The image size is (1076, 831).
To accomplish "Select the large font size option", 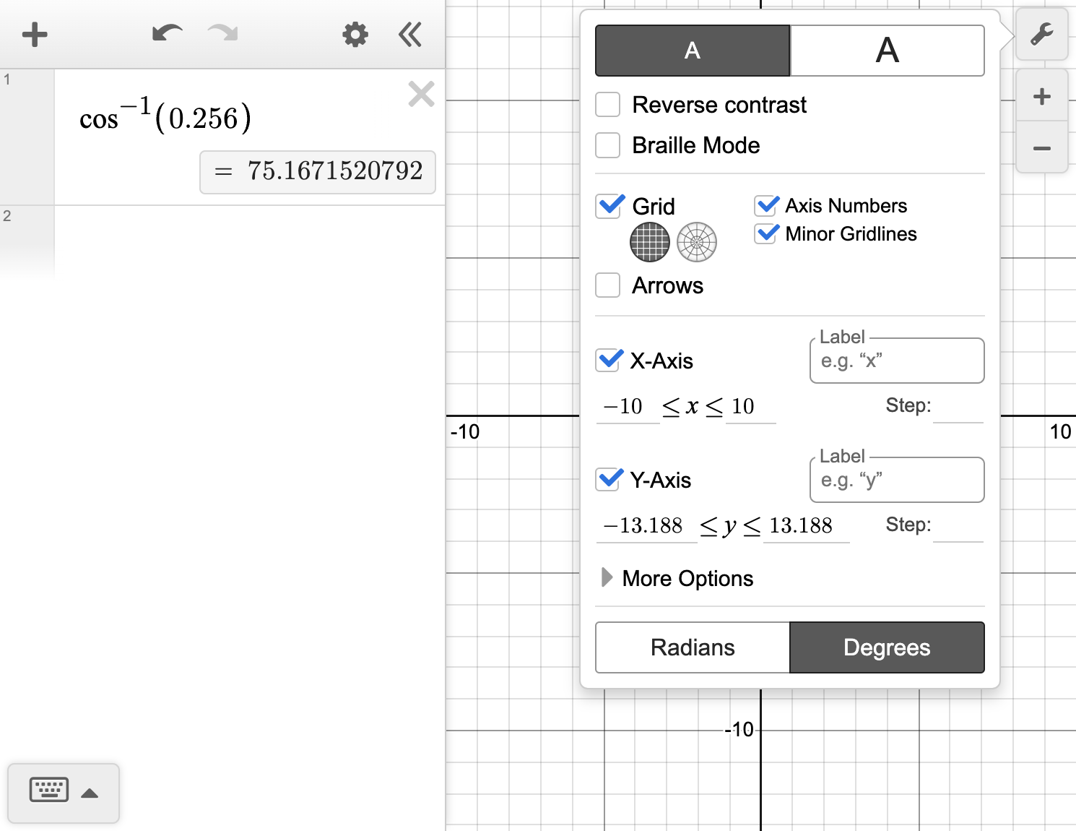I will [x=887, y=50].
